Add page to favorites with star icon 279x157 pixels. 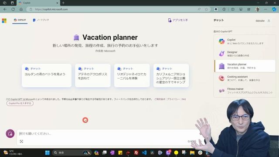206,9
